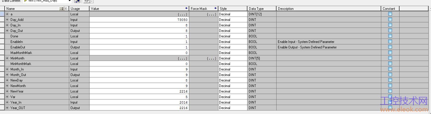
Task: Select the MinMonthMark tag name
Action: coord(21,64)
